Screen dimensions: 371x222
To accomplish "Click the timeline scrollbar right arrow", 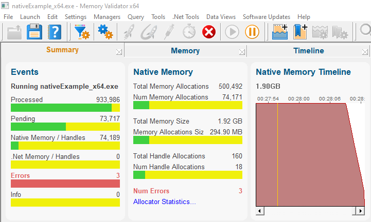I will pos(360,211).
